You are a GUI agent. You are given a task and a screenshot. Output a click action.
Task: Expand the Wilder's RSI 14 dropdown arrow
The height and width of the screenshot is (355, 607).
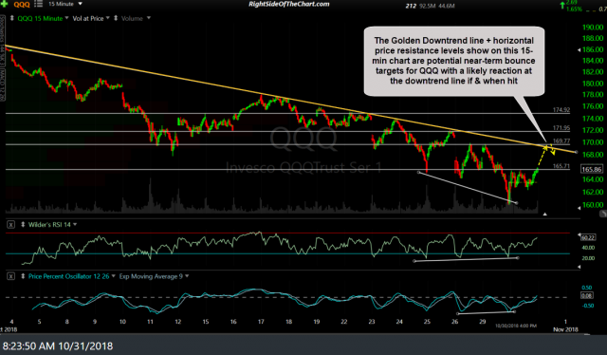(75, 224)
